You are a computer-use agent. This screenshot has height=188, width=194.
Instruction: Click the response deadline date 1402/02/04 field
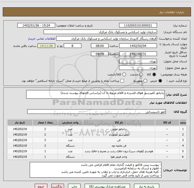pos(138,46)
